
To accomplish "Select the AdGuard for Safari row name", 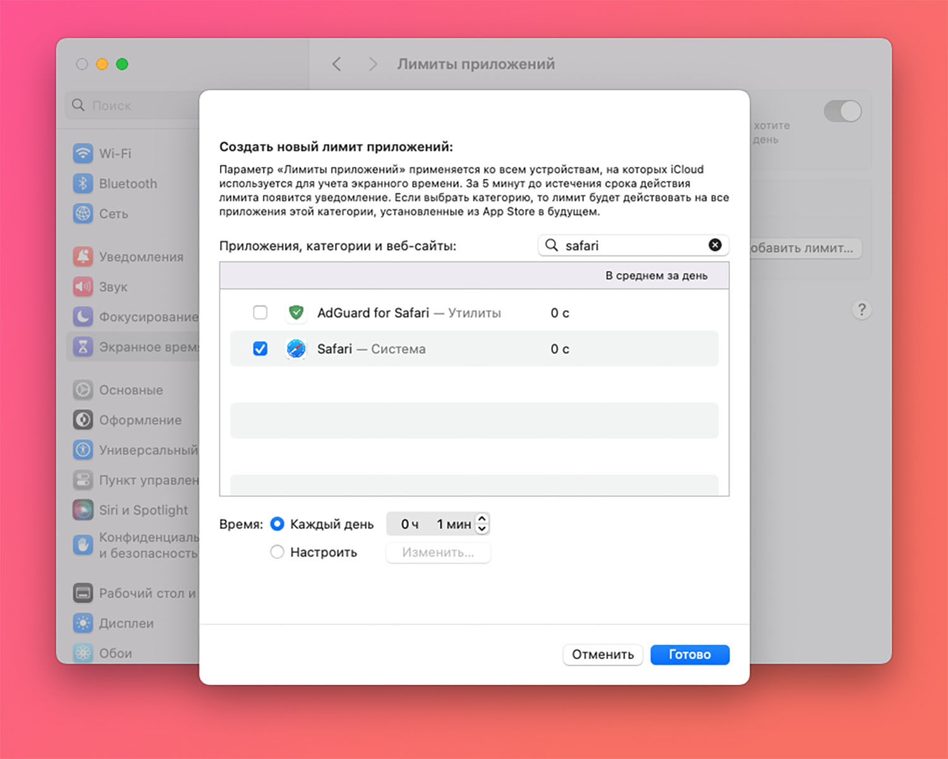I will point(373,312).
